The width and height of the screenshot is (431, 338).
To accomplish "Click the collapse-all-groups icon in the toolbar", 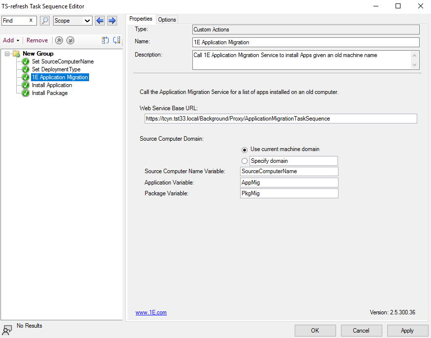I will (105, 40).
